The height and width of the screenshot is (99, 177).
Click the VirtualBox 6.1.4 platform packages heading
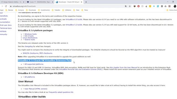pyautogui.click(x=35, y=31)
